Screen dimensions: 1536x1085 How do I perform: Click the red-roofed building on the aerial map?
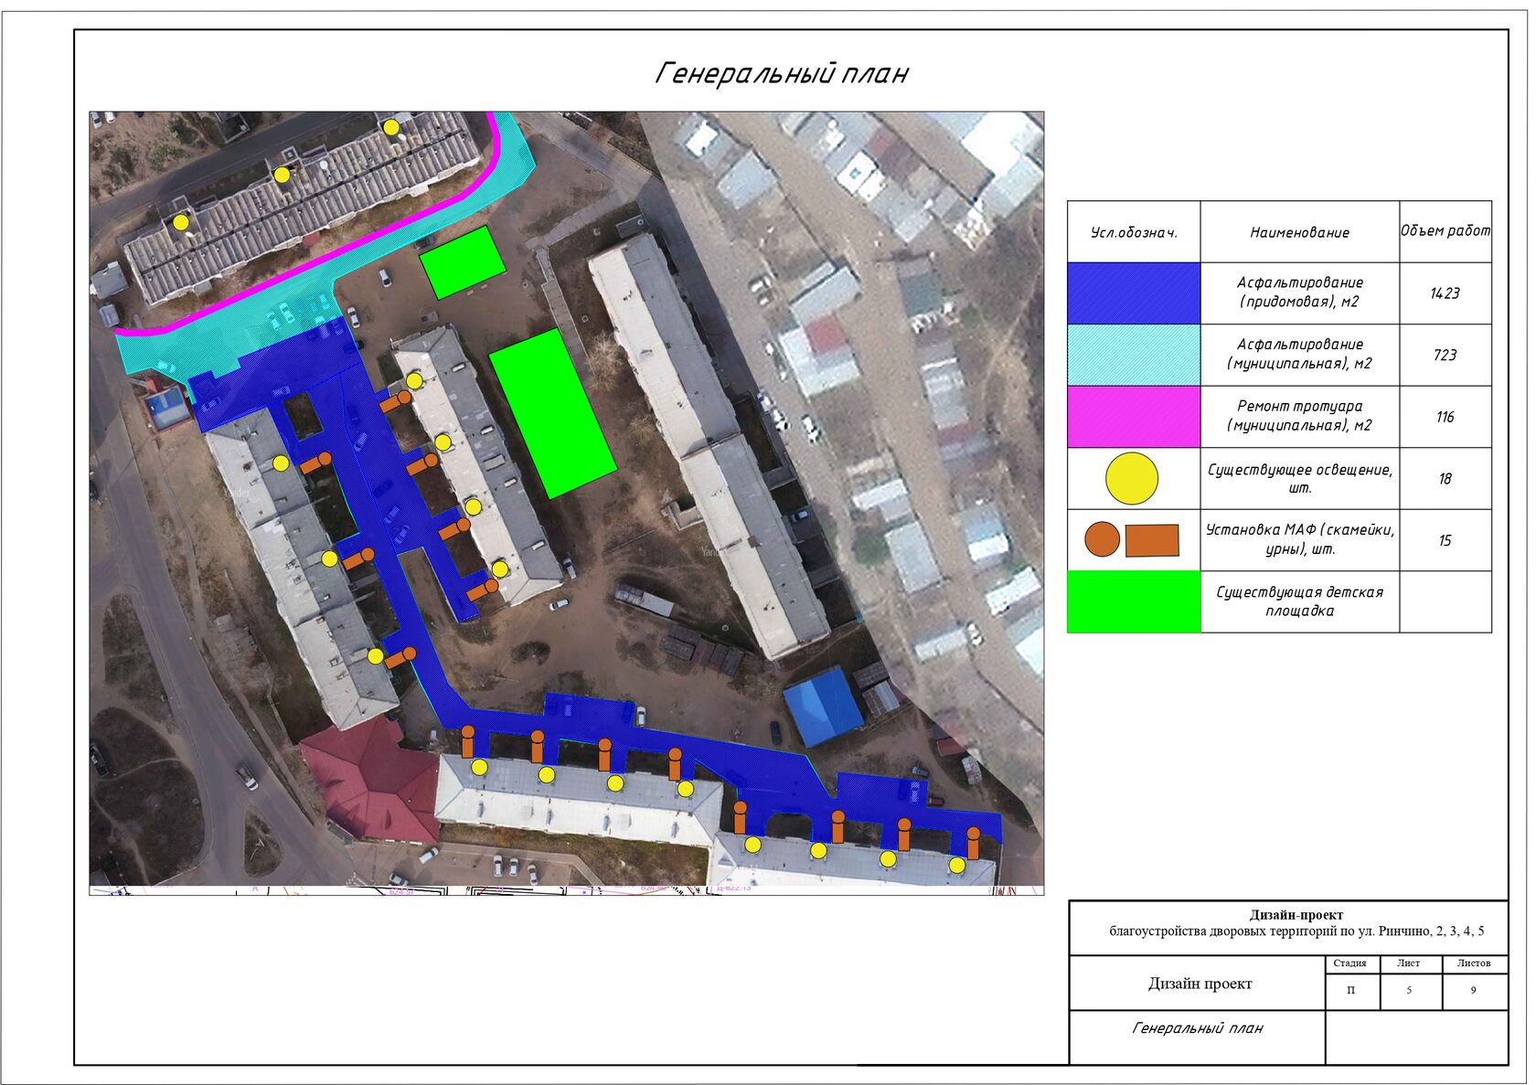[x=370, y=779]
